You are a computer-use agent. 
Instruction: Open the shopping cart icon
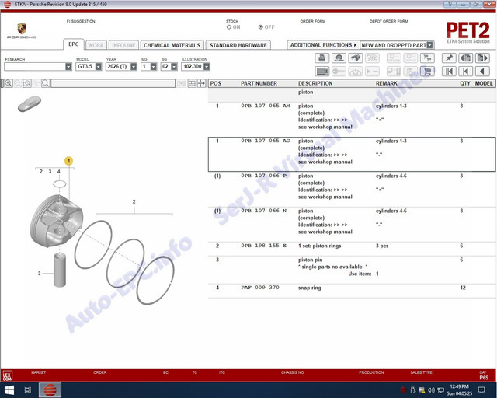427,72
